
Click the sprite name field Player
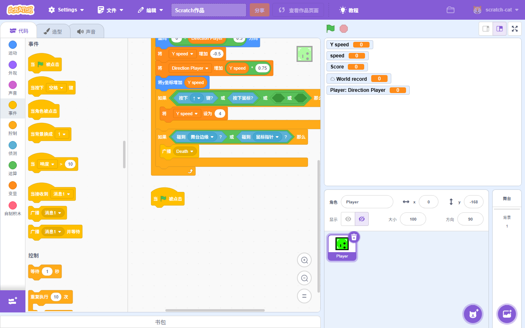pyautogui.click(x=367, y=202)
